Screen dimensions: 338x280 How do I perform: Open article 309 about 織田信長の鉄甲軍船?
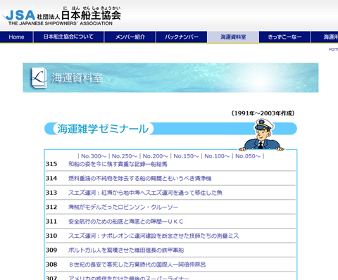126,250
